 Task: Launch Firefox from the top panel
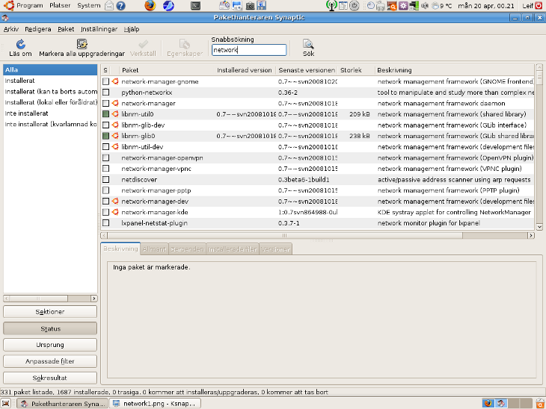point(150,5)
